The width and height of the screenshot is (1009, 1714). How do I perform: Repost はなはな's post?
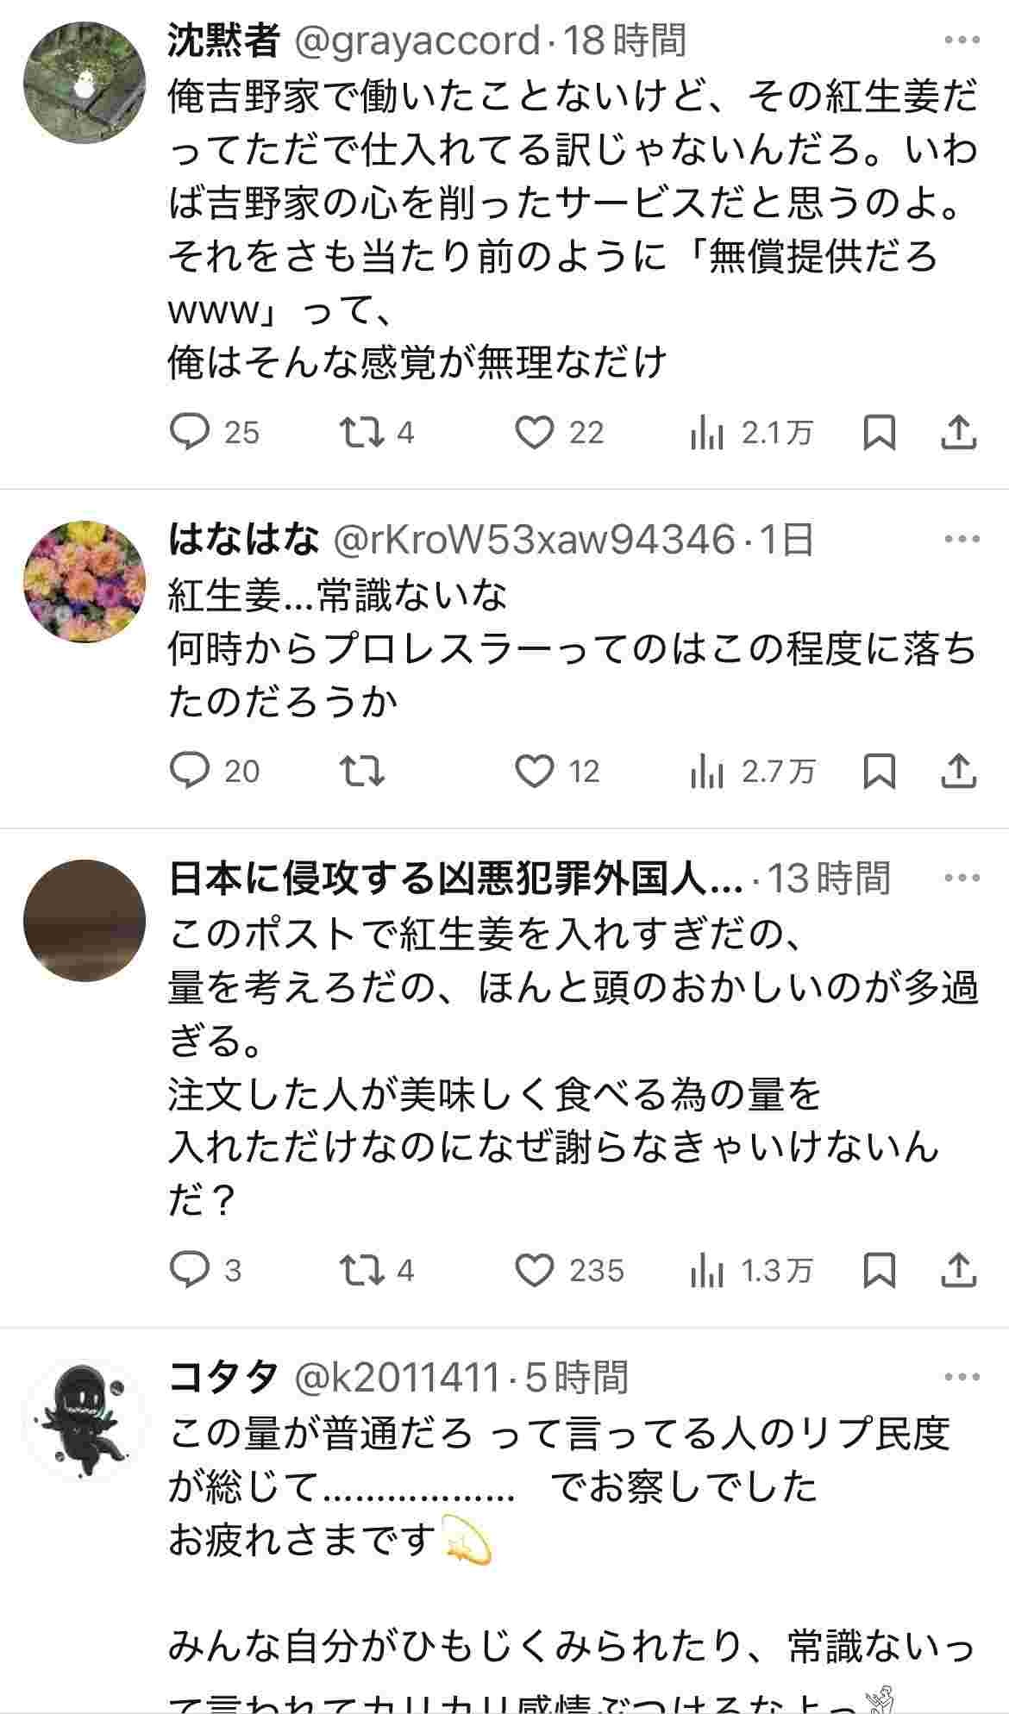[361, 771]
